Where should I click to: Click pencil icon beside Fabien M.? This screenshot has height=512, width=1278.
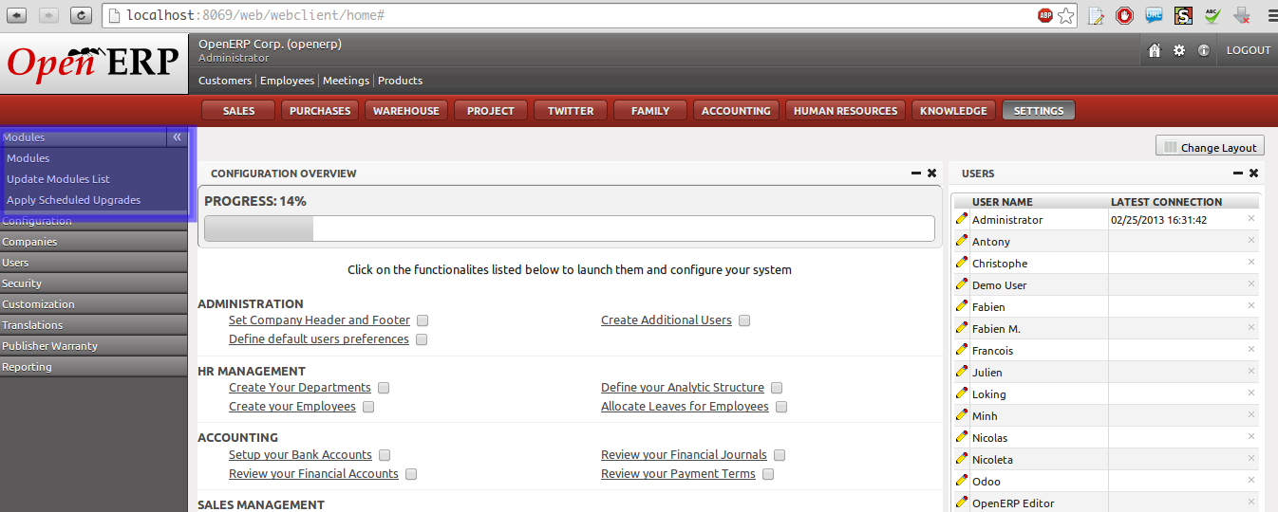[962, 328]
